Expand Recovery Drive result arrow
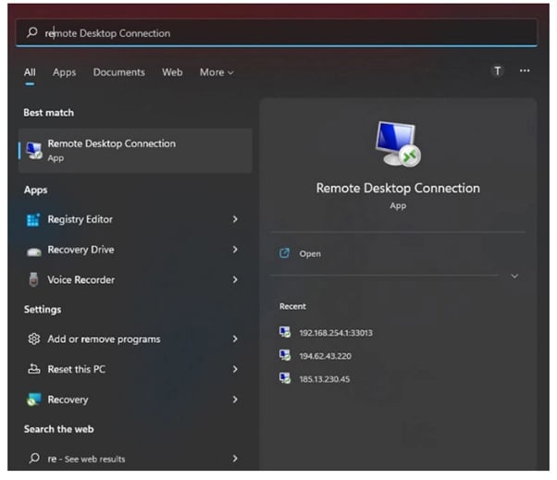The image size is (557, 480). tap(235, 250)
